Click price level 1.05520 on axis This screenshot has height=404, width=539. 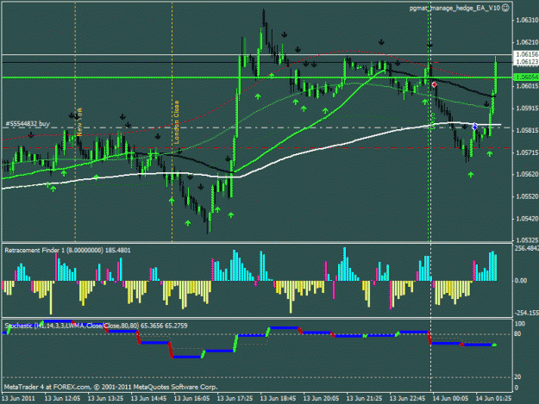pos(527,196)
